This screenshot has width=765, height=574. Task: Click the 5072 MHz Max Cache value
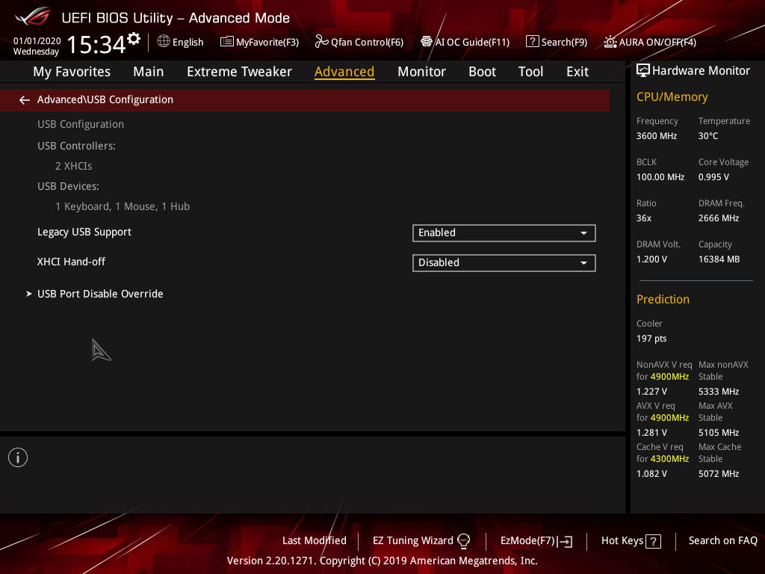[718, 473]
